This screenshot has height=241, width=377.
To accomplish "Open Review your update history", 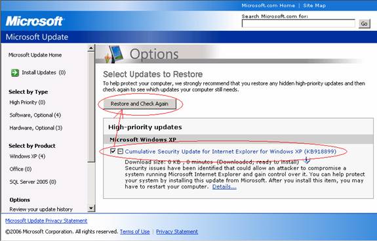I will (41, 209).
